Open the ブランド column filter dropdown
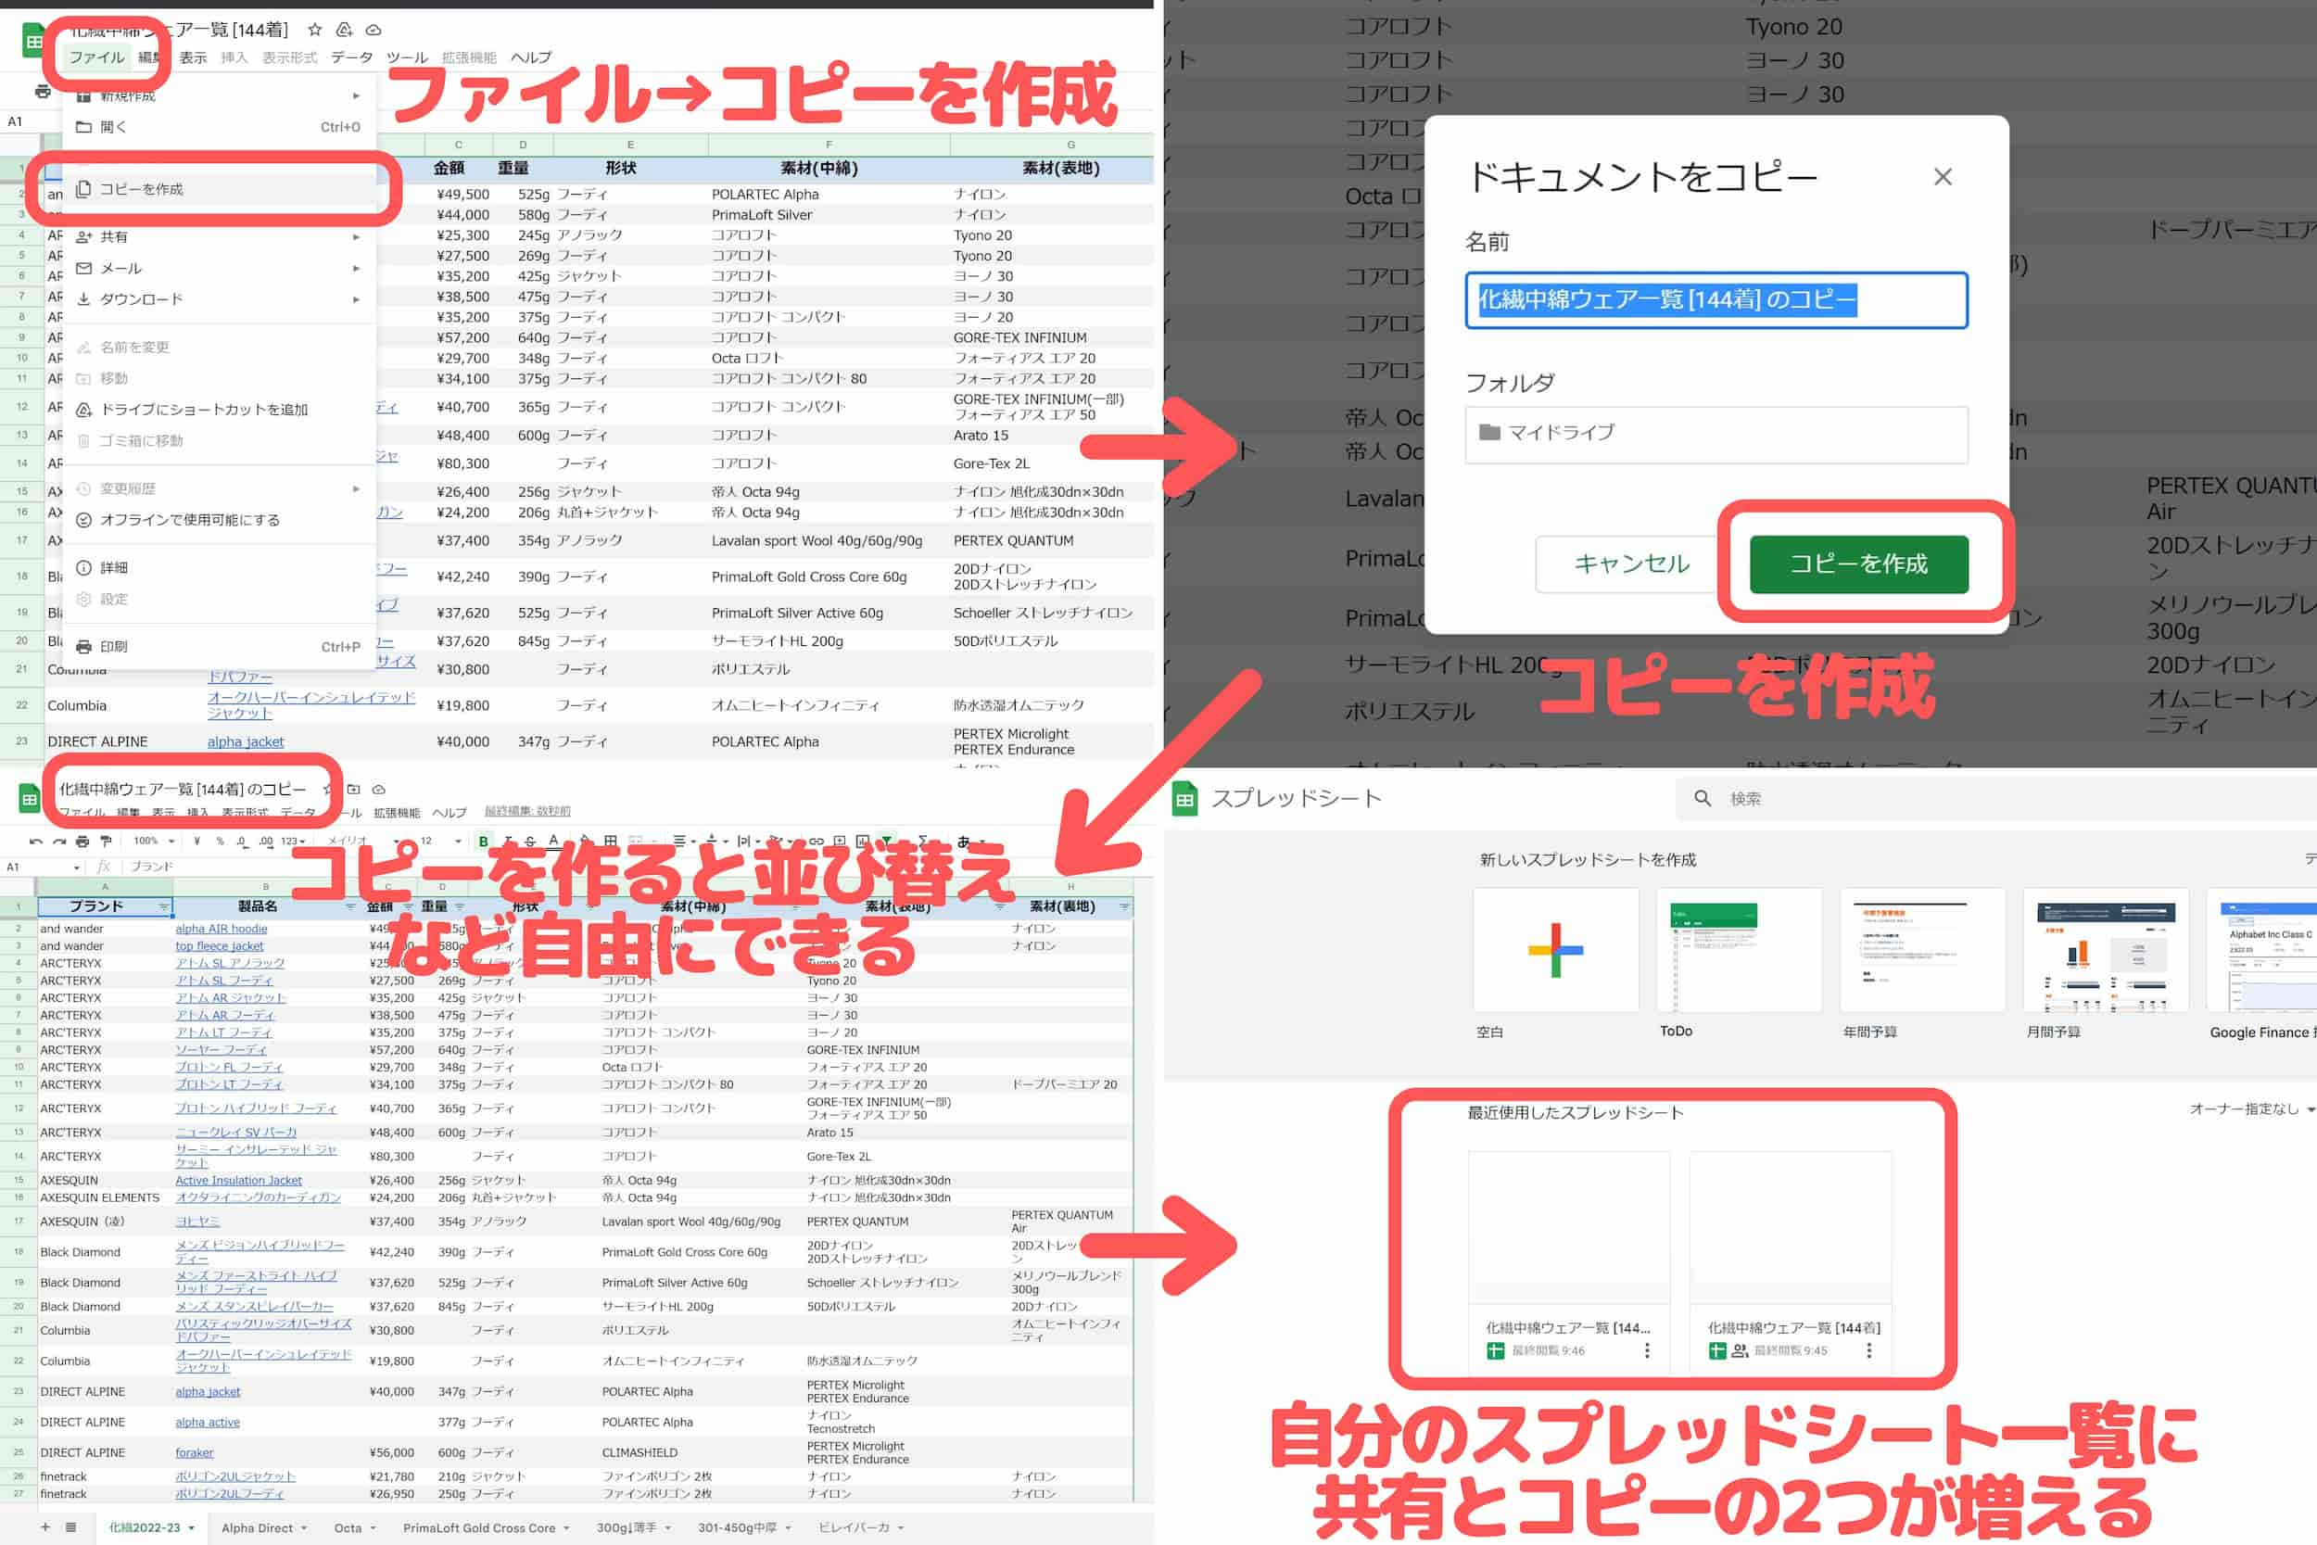This screenshot has width=2317, height=1545. tap(163, 906)
